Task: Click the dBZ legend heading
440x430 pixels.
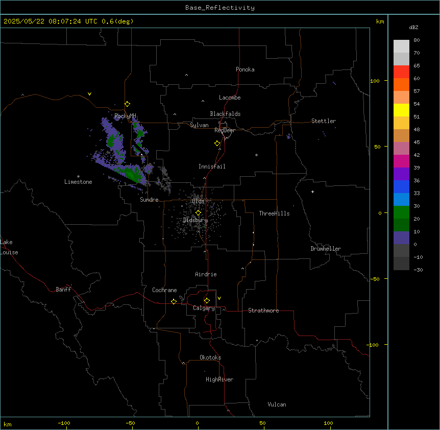Action: (x=413, y=28)
